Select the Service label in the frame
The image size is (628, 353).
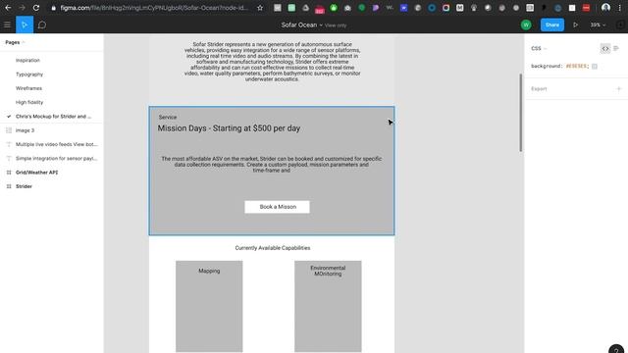(x=168, y=118)
